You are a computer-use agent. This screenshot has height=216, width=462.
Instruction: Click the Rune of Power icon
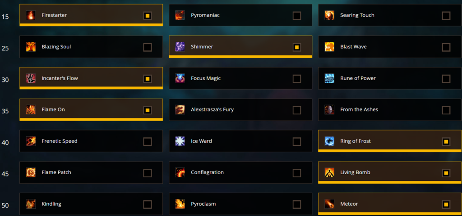(x=329, y=78)
